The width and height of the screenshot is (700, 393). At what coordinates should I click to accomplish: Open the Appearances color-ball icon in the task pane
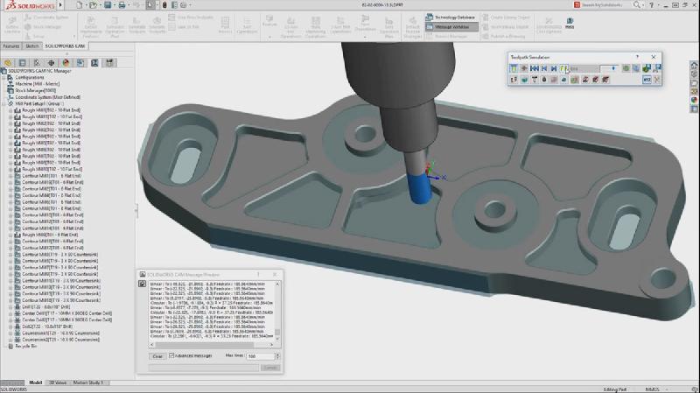[694, 100]
